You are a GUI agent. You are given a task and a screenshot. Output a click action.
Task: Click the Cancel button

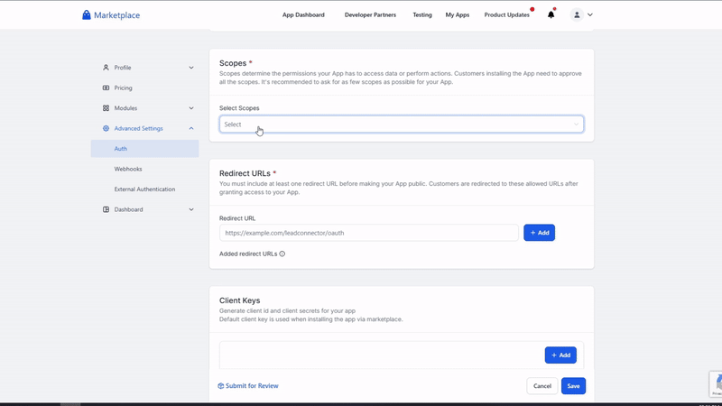click(542, 386)
